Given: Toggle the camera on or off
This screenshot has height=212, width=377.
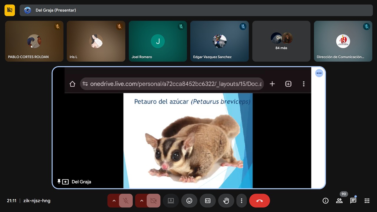Looking at the screenshot, I should (153, 201).
